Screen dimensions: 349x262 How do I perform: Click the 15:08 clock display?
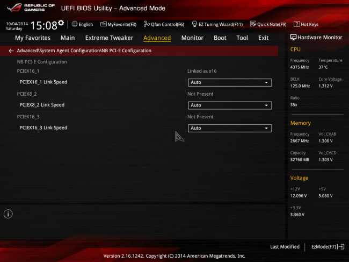(44, 25)
